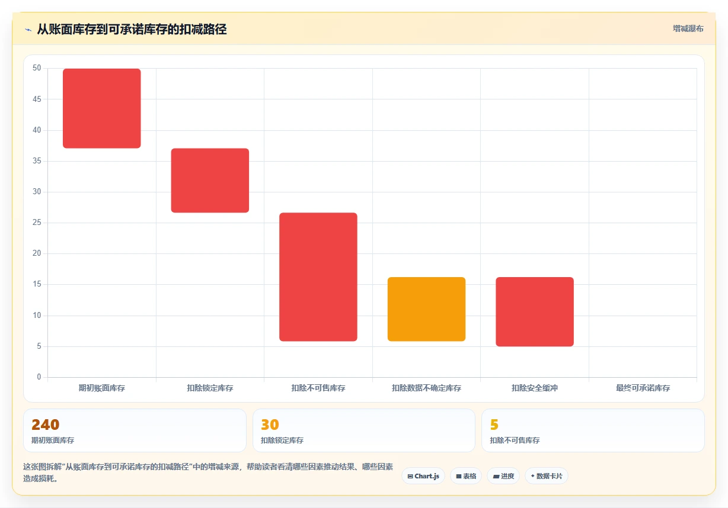
Task: Open the 240 期初账面库存 data card
Action: (135, 430)
